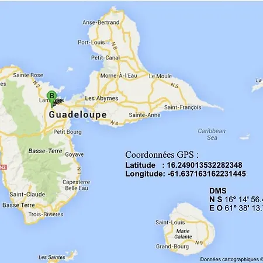Select the Grand-Bourg label on Marie Galante

tap(172, 247)
